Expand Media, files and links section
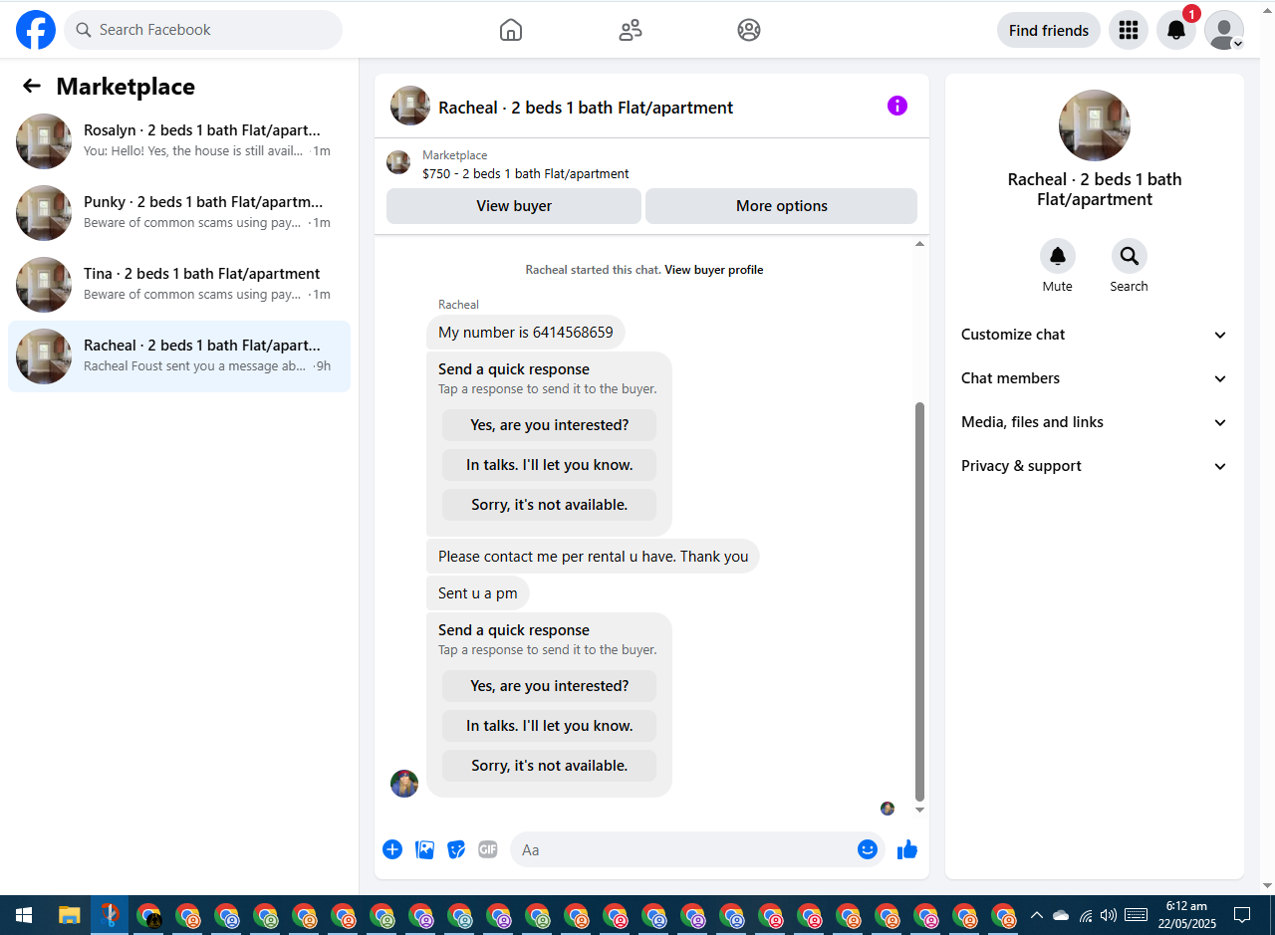The width and height of the screenshot is (1275, 935). tap(1095, 422)
